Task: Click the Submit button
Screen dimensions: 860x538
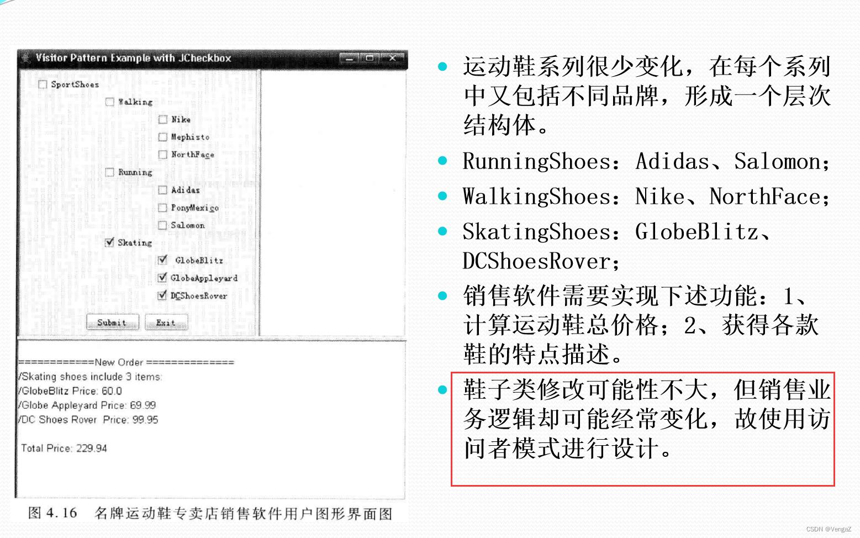Action: point(112,323)
